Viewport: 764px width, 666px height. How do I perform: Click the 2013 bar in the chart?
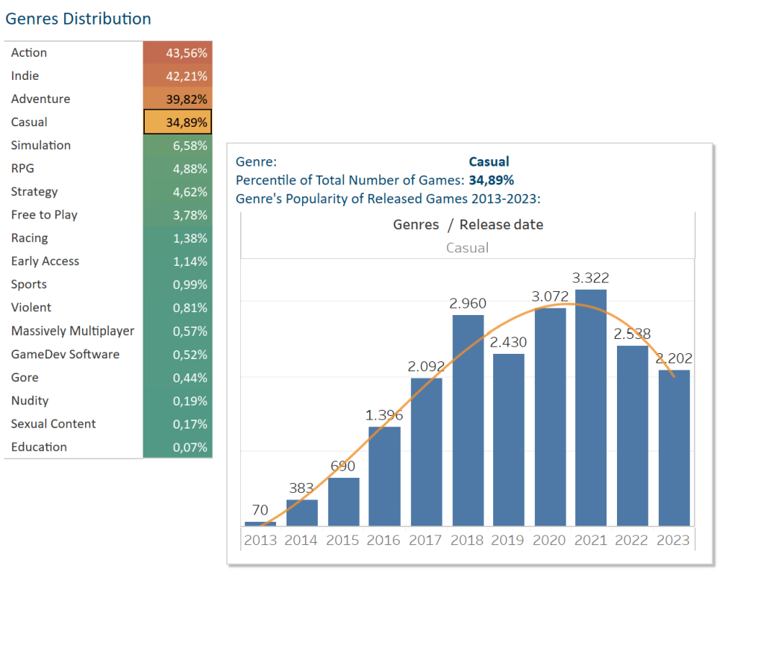pyautogui.click(x=260, y=523)
